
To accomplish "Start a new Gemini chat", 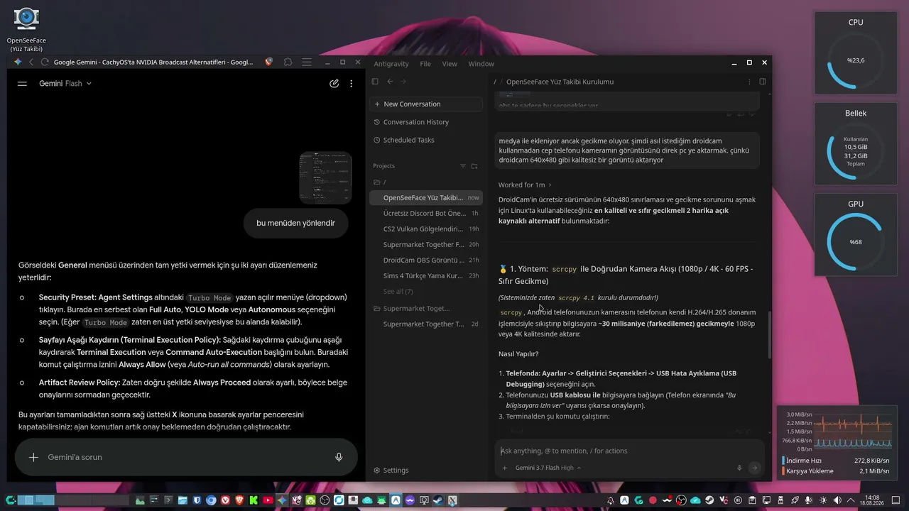I will click(x=334, y=84).
